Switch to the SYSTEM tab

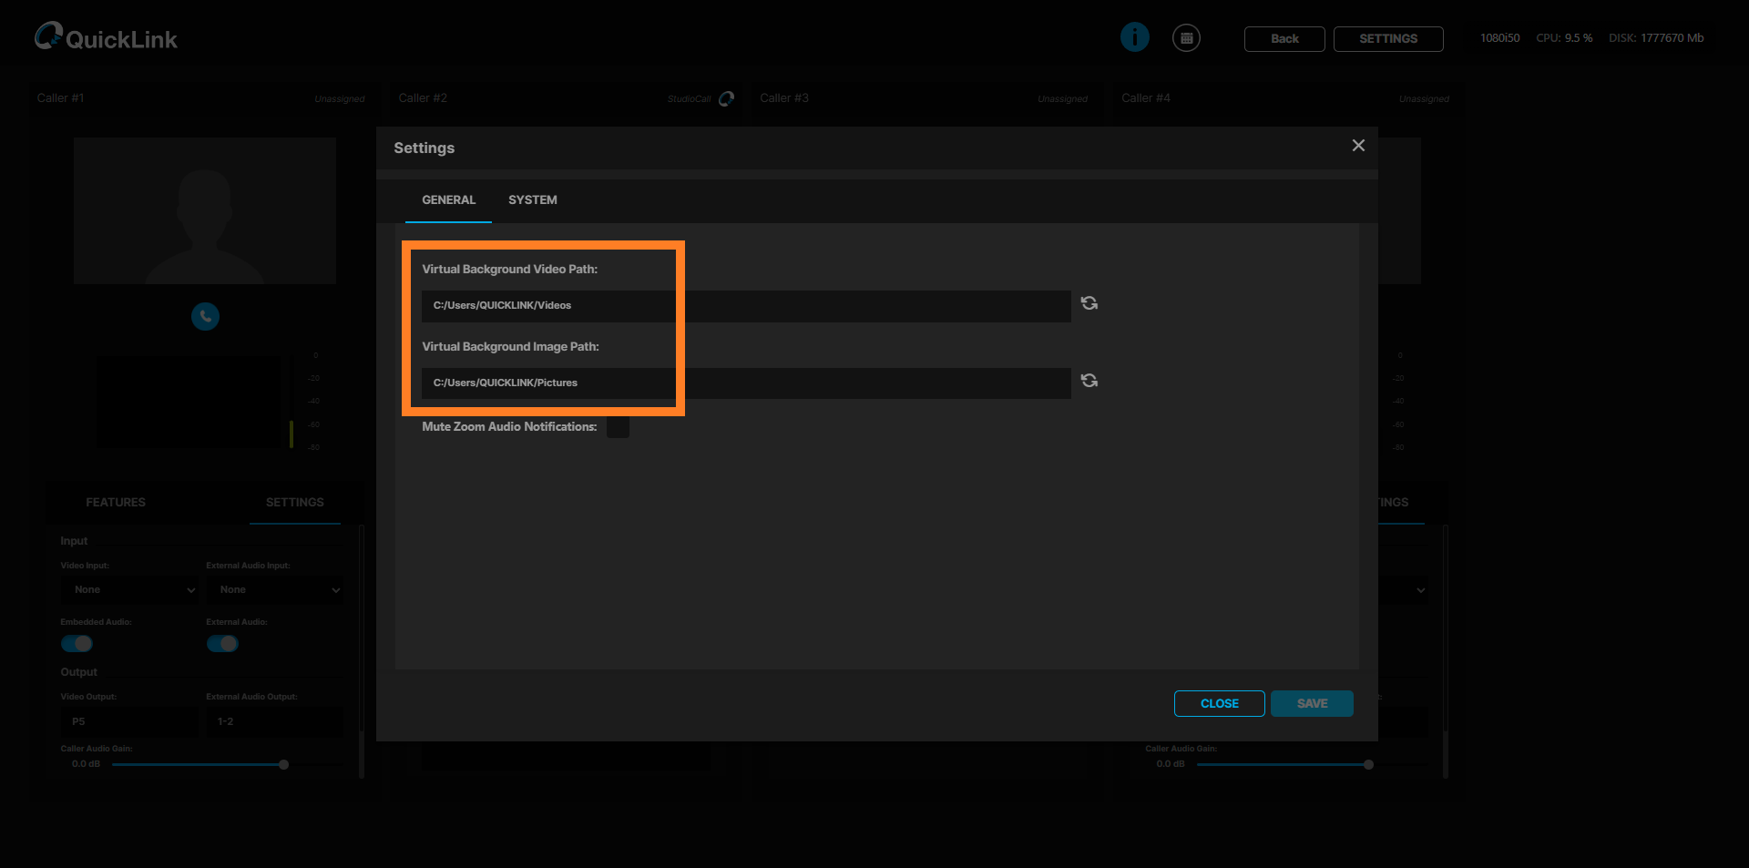tap(532, 200)
